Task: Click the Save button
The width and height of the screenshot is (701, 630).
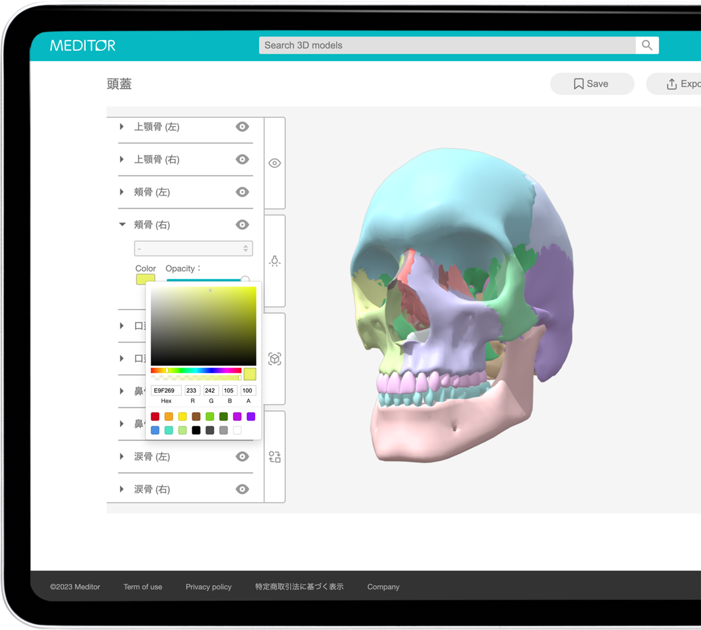Action: (592, 84)
